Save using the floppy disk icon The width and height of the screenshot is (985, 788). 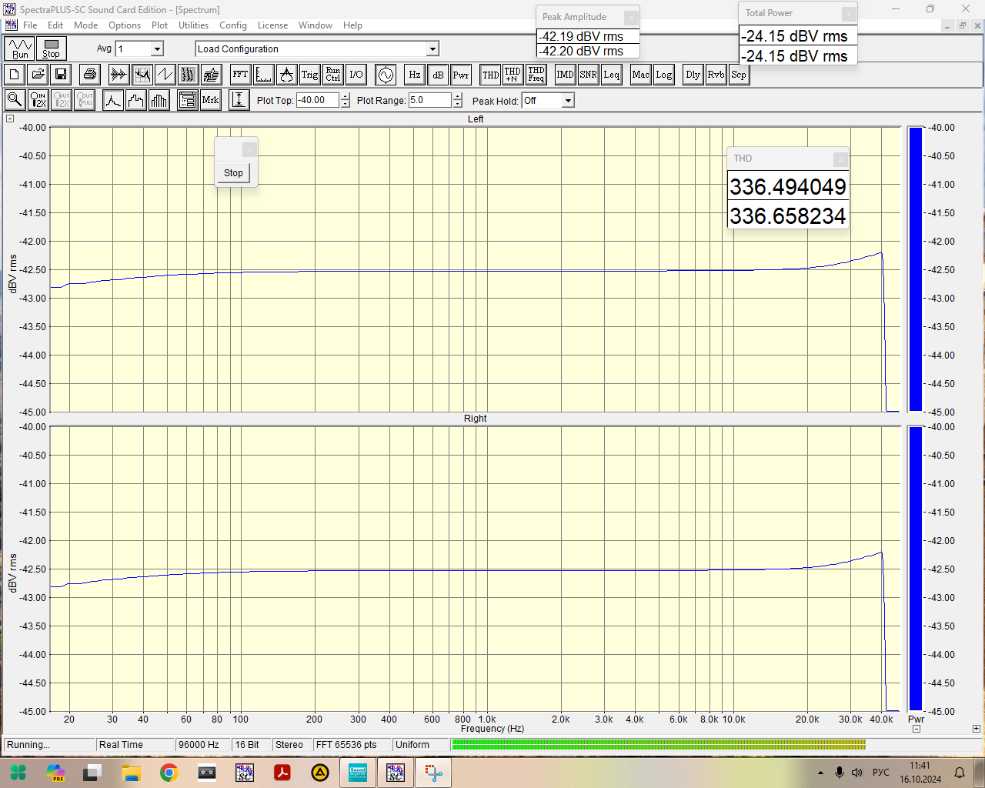click(x=61, y=75)
